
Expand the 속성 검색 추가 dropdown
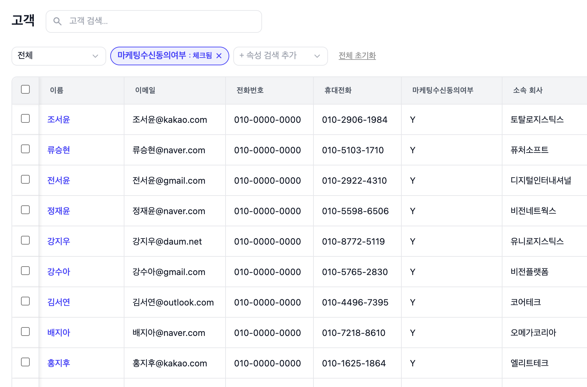[x=280, y=56]
